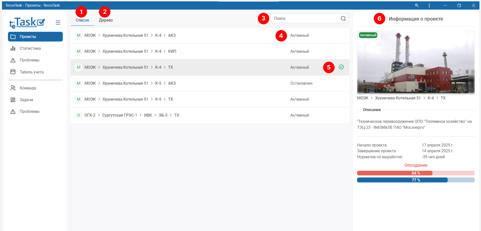This screenshot has width=481, height=231.
Task: Click the bar chart icon for Статистика
Action: point(13,48)
